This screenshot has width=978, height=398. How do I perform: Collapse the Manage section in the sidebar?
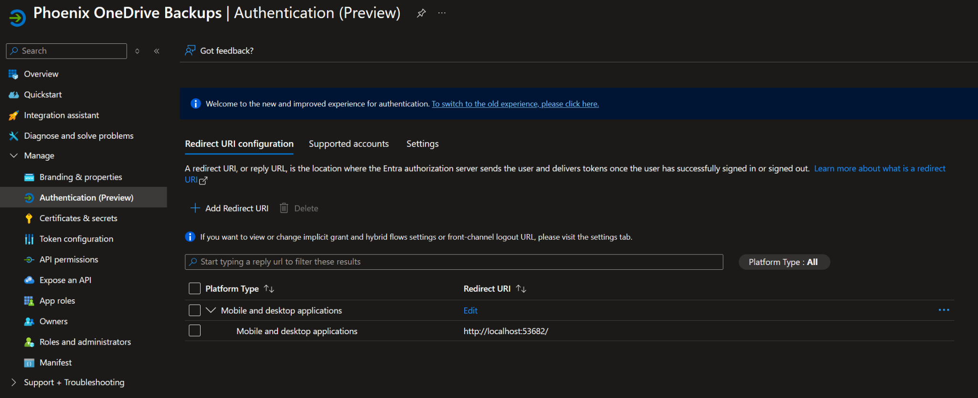14,156
